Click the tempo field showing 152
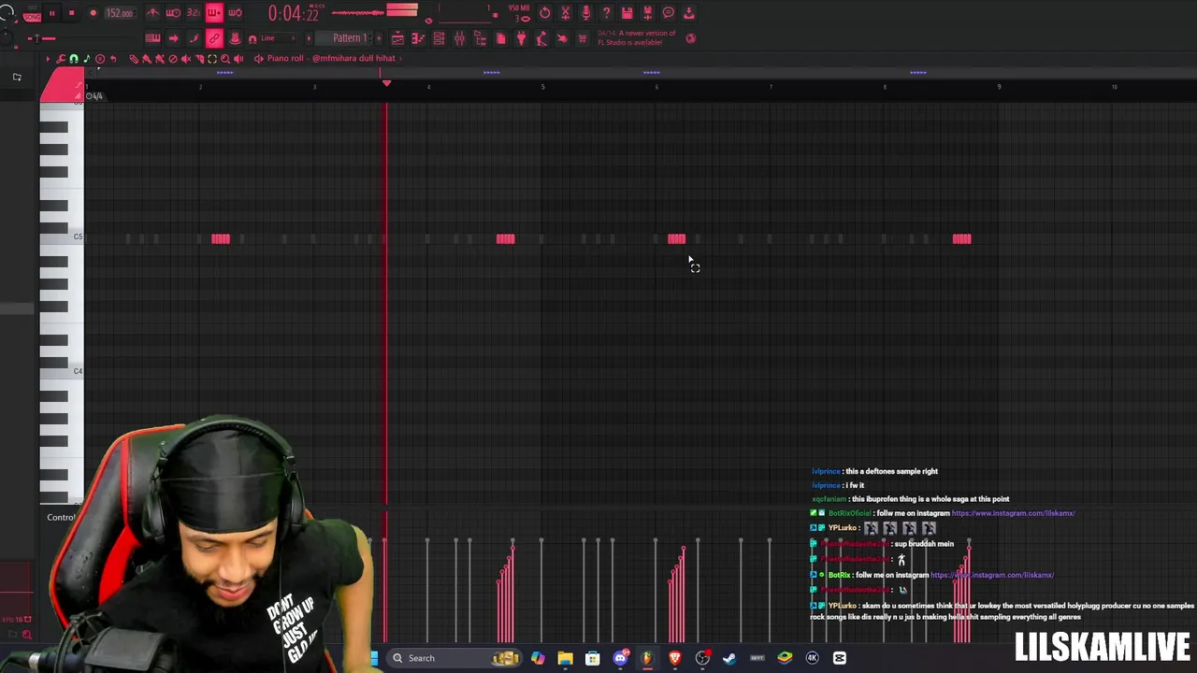1197x673 pixels. pos(120,13)
